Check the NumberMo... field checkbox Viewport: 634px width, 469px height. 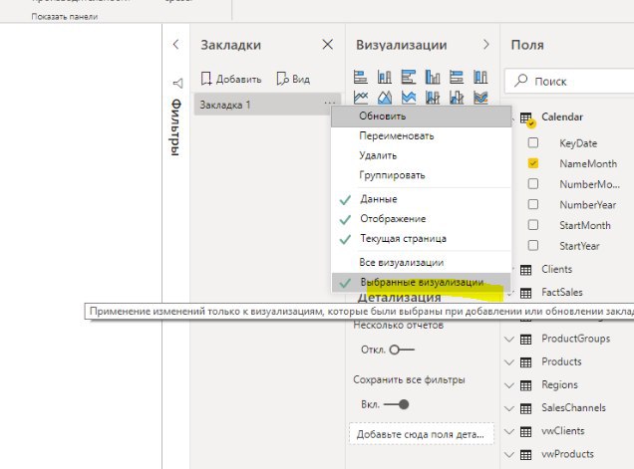(533, 184)
